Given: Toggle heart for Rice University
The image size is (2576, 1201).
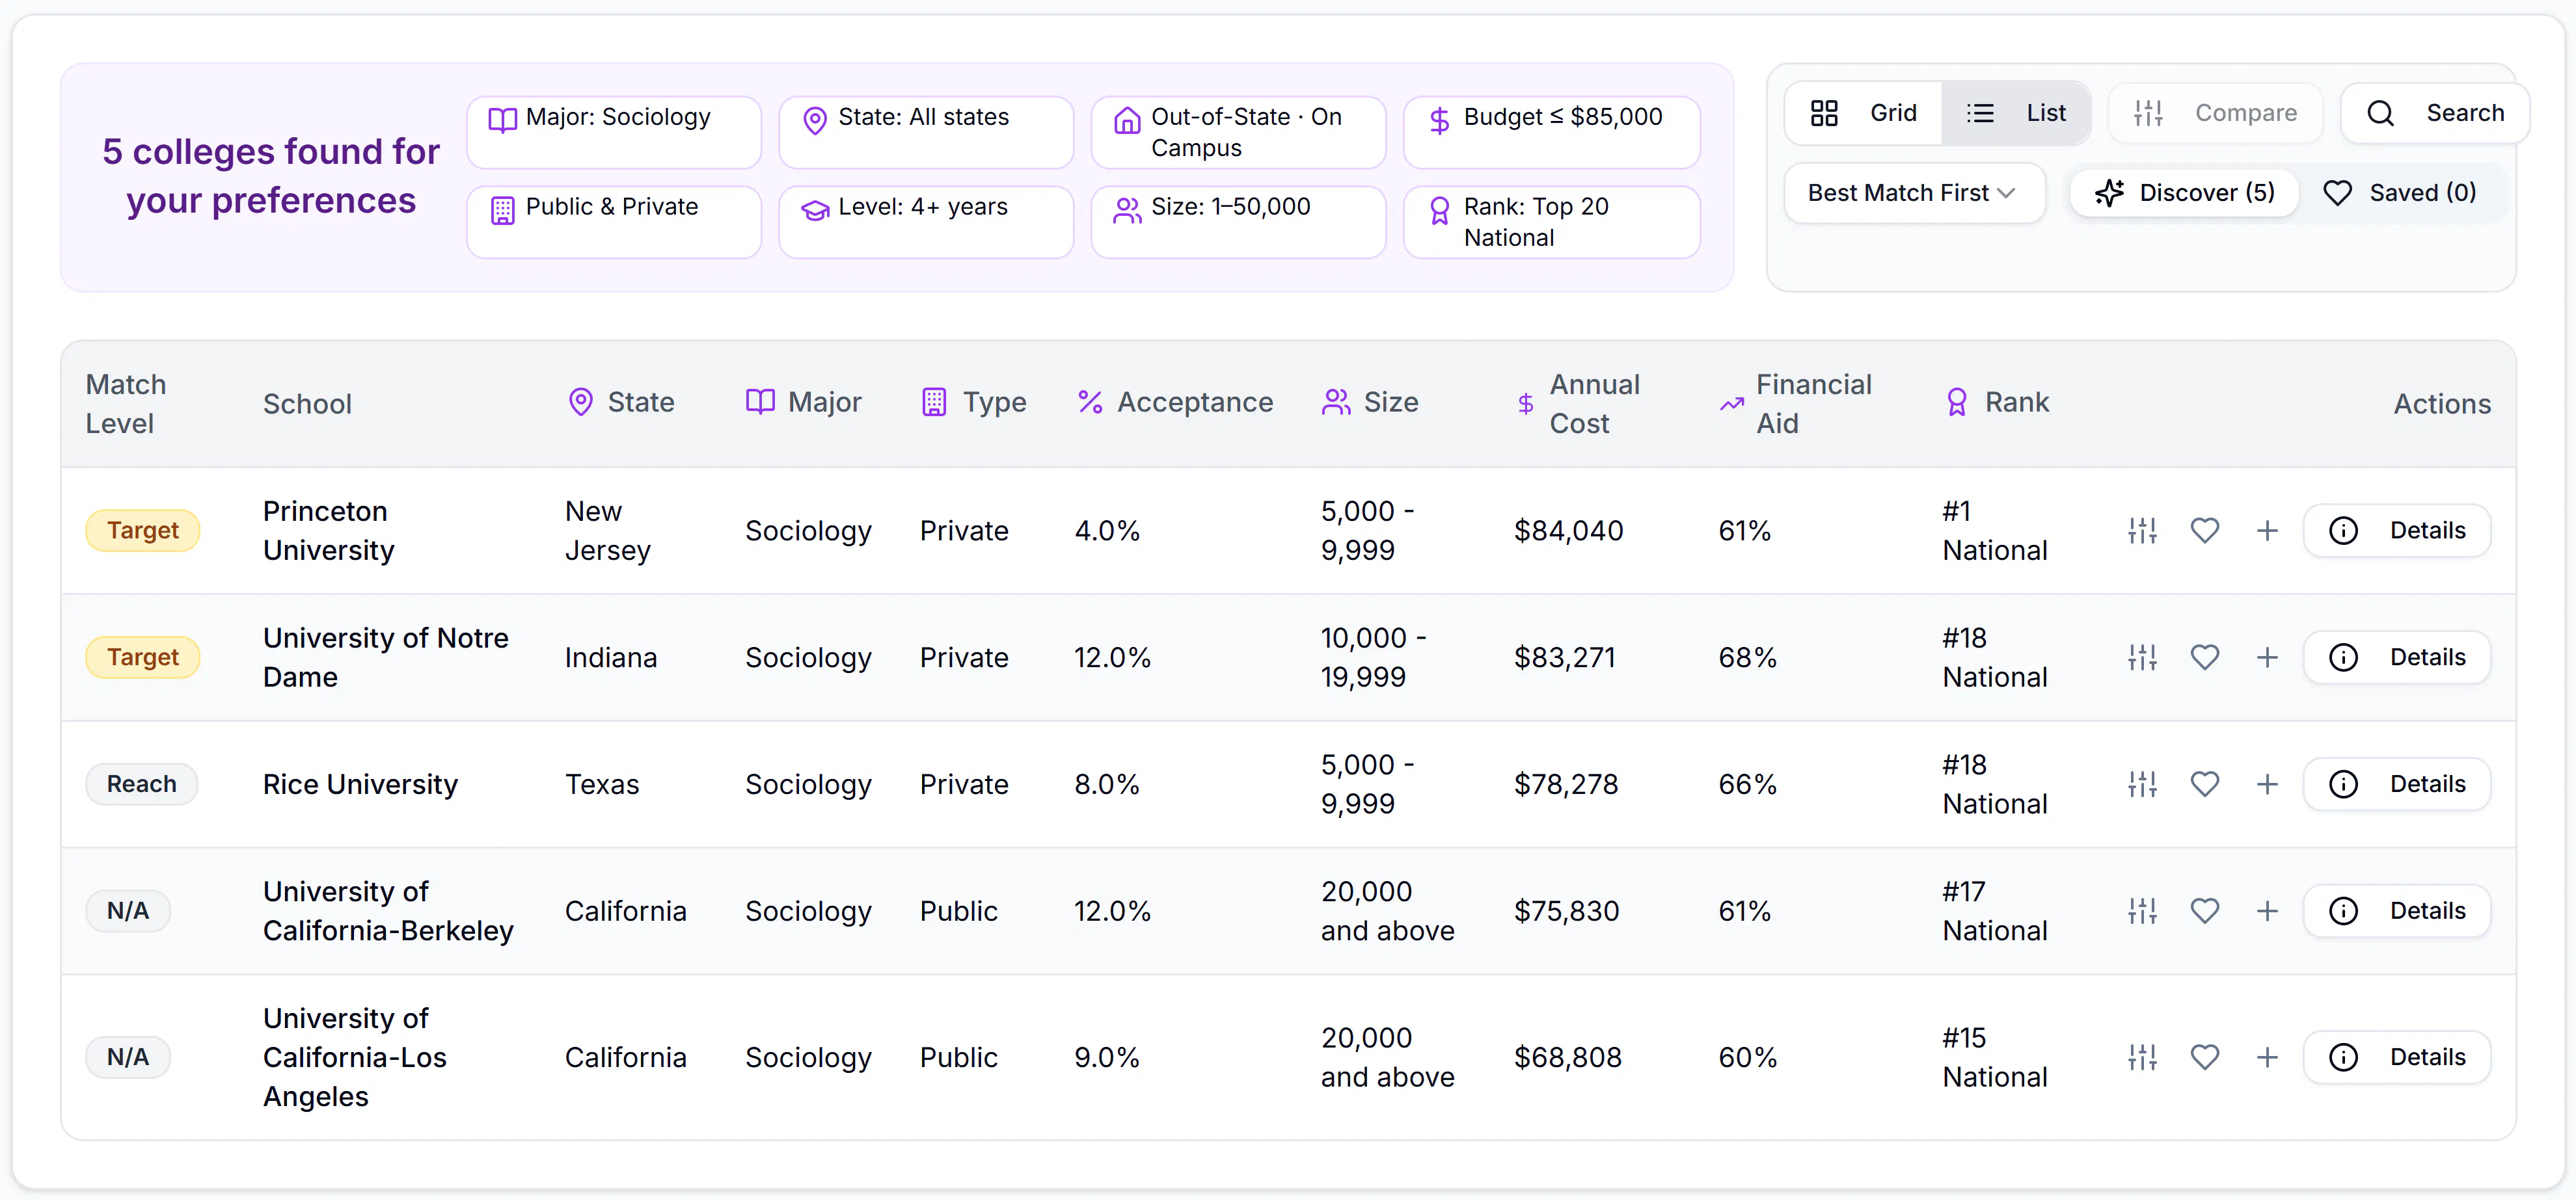Looking at the screenshot, I should (x=2205, y=784).
